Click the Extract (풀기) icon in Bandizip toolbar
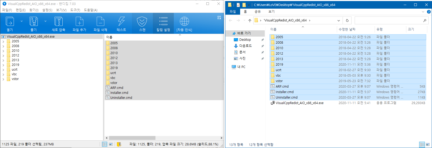This screenshot has height=148, width=432. click(34, 21)
